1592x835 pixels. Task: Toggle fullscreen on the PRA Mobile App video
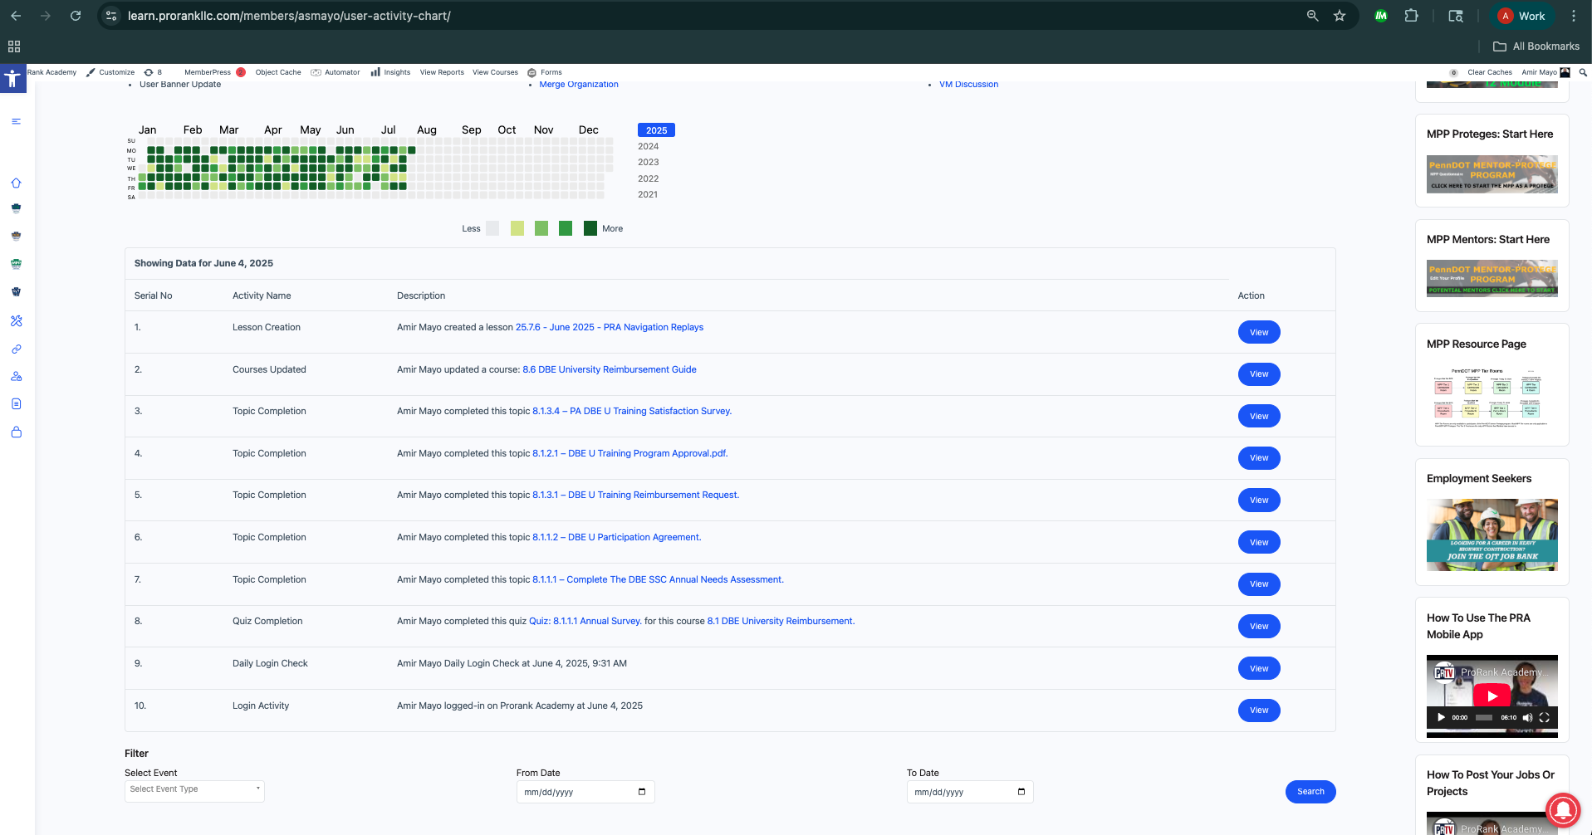click(x=1544, y=717)
